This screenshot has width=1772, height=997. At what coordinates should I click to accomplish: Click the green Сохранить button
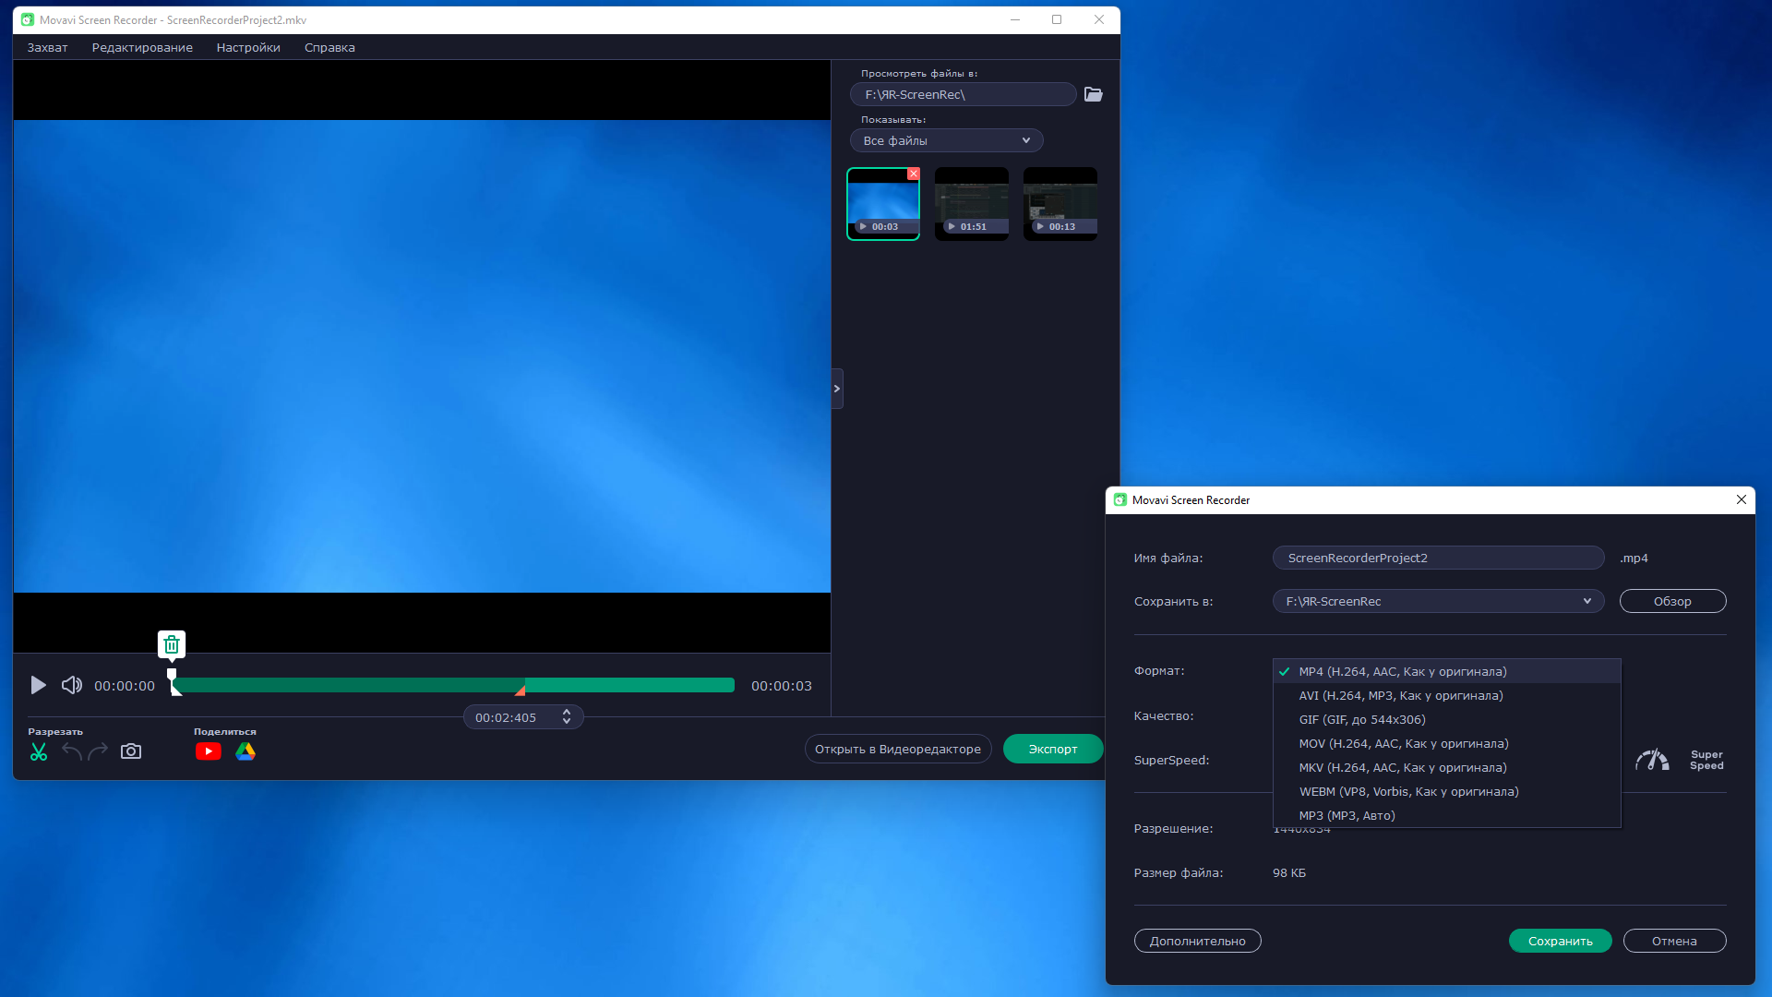[x=1560, y=941]
